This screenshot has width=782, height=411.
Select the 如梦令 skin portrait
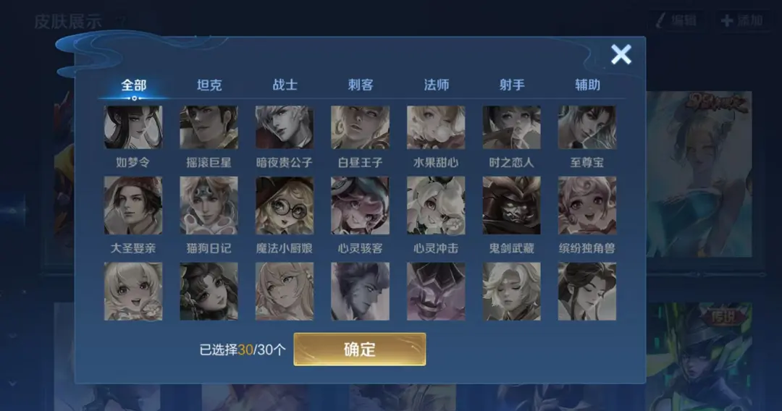pyautogui.click(x=133, y=127)
